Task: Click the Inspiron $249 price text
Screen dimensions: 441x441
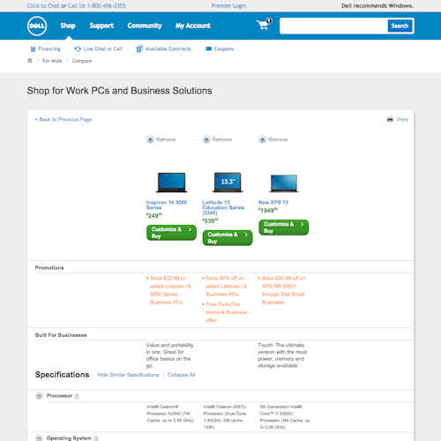Action: point(154,215)
